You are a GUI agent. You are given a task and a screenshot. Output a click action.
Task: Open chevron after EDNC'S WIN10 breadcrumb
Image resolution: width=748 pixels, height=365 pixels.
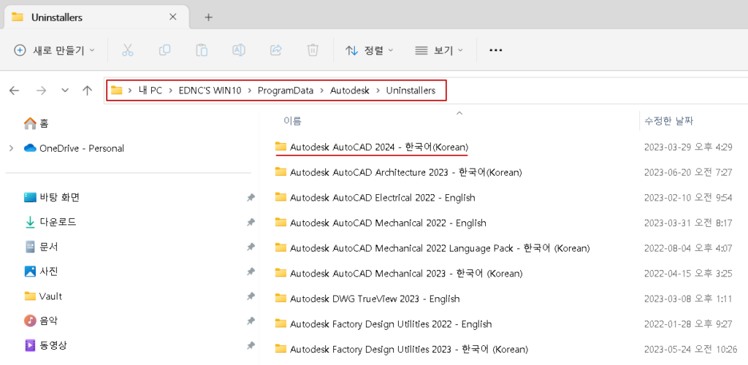click(250, 91)
